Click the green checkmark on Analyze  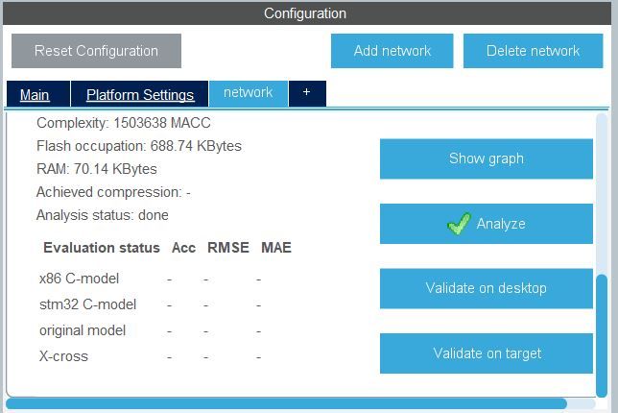[459, 223]
